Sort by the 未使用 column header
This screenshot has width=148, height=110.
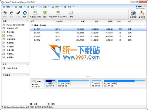pyautogui.click(x=106, y=21)
